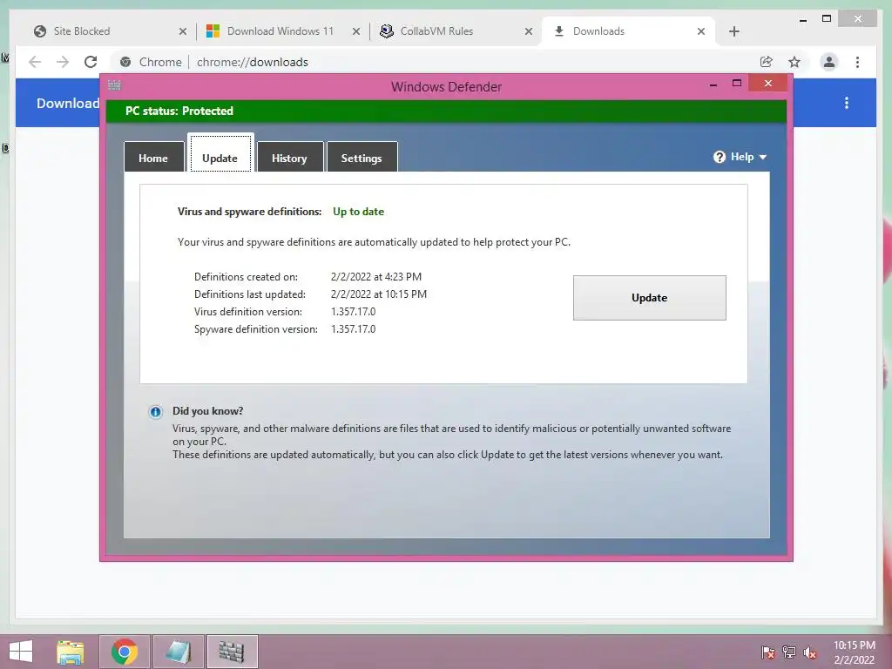
Task: Click the muted volume tray icon
Action: (x=810, y=652)
